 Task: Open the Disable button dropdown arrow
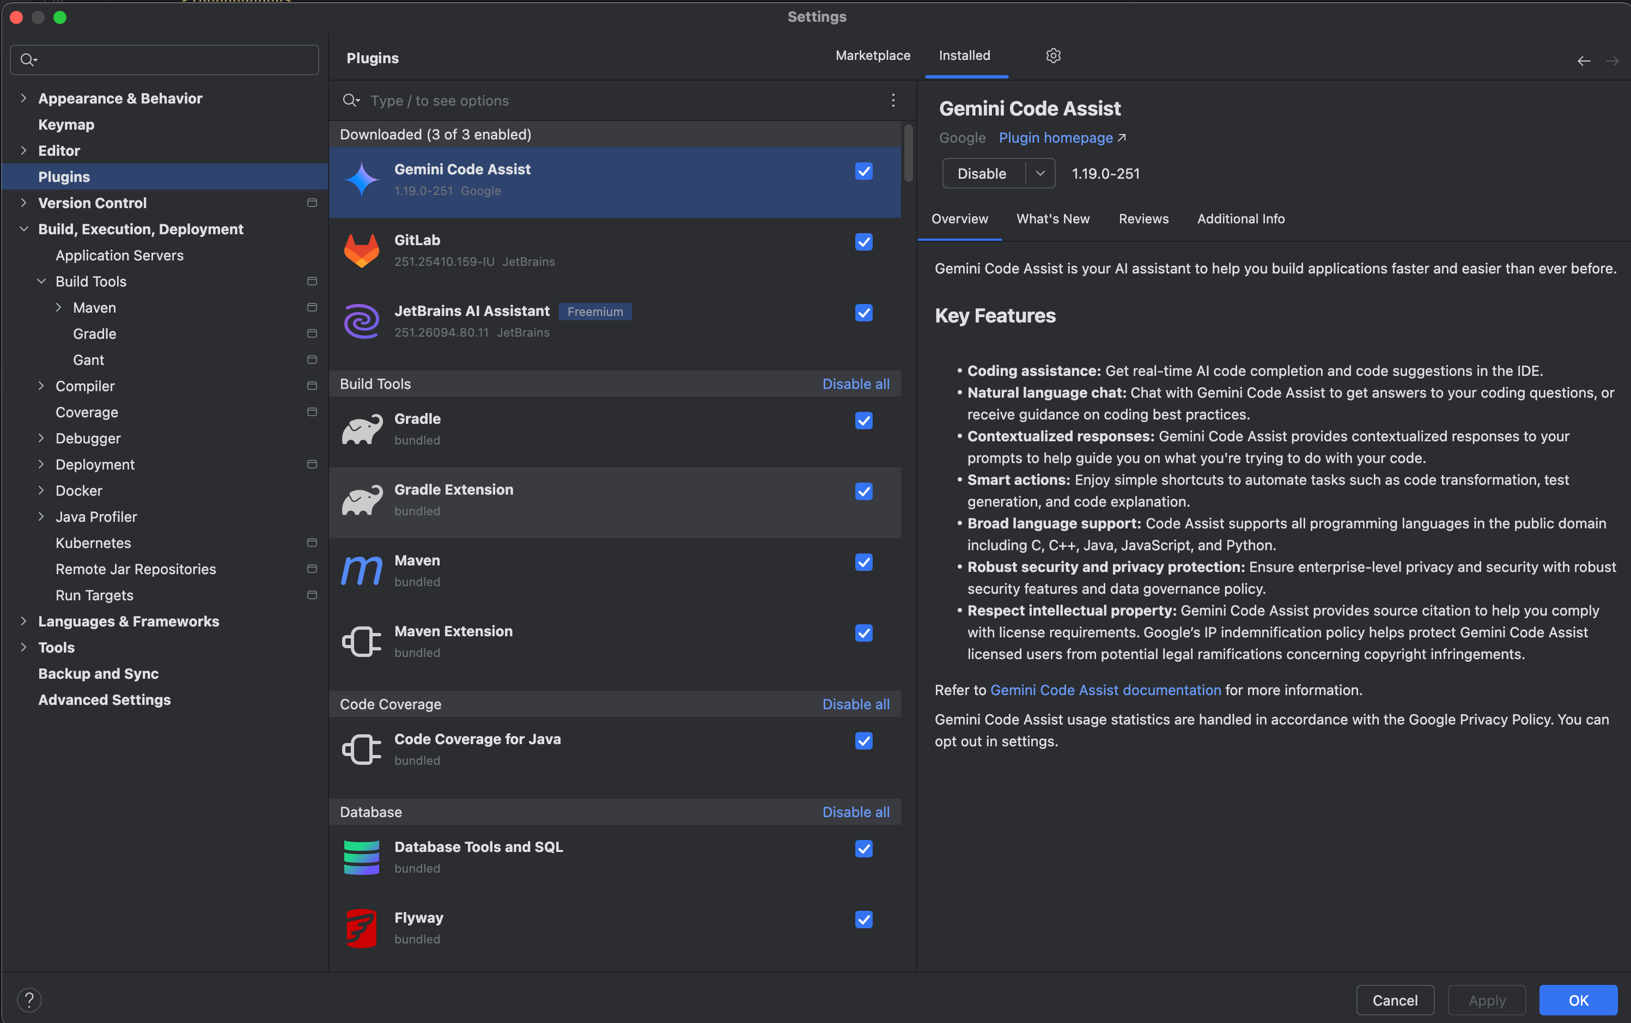(x=1040, y=173)
